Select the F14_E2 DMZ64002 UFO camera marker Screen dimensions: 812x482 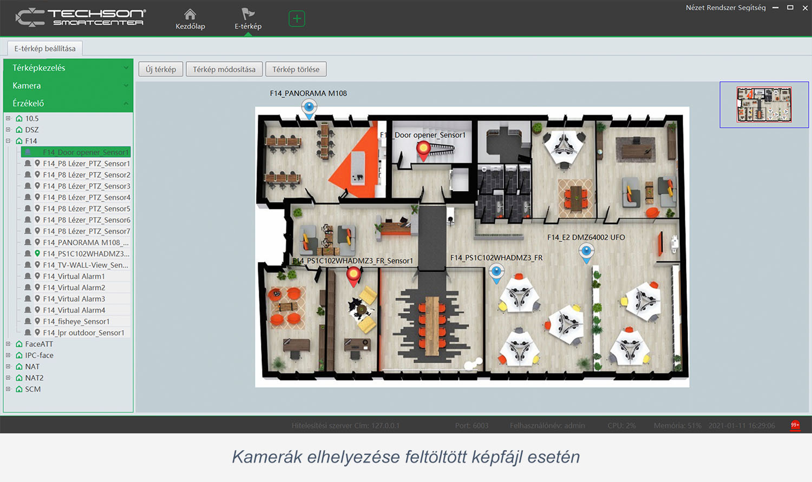586,252
